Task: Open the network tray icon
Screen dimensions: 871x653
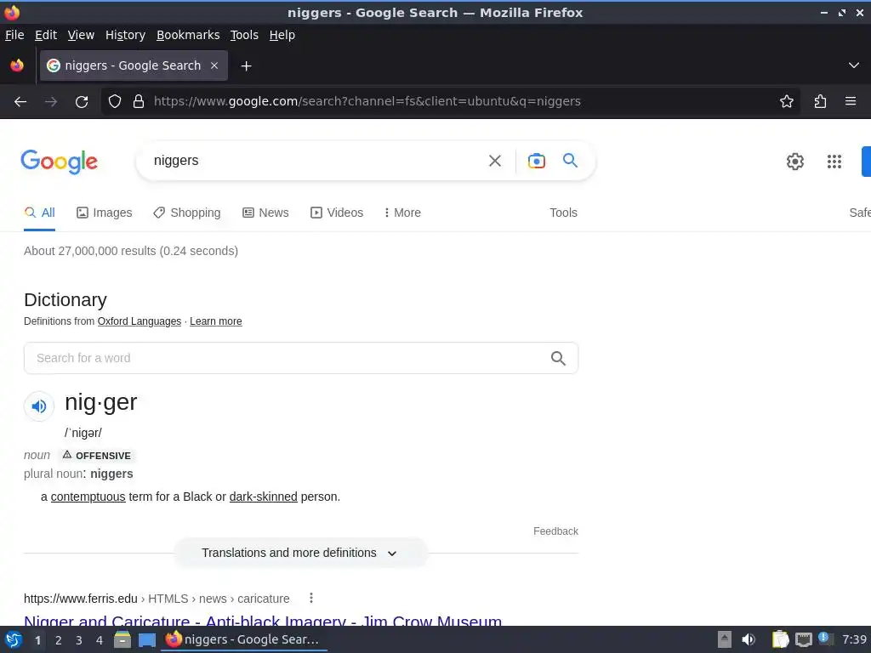Action: tap(803, 639)
